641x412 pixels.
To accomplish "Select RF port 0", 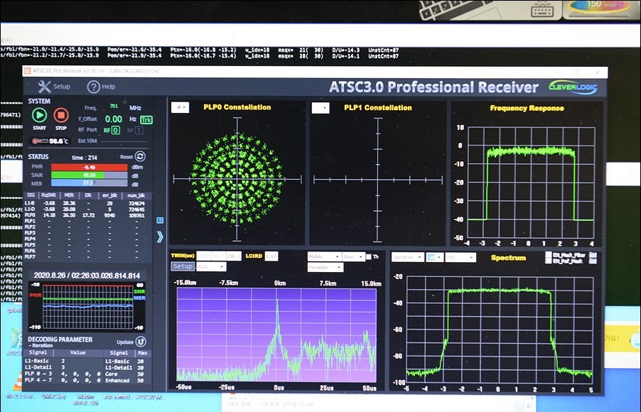I will point(116,131).
